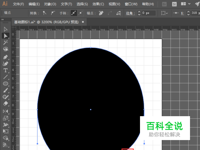Open the arrange documents layout dropdown
The width and height of the screenshot is (200, 150).
click(x=186, y=4)
